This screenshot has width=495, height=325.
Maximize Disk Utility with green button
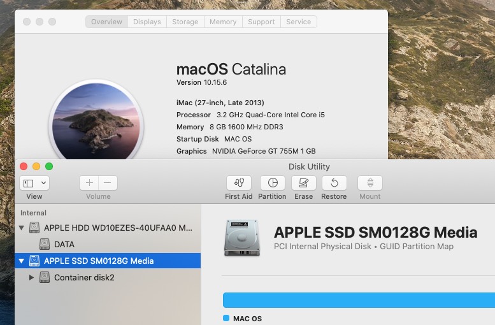click(49, 166)
